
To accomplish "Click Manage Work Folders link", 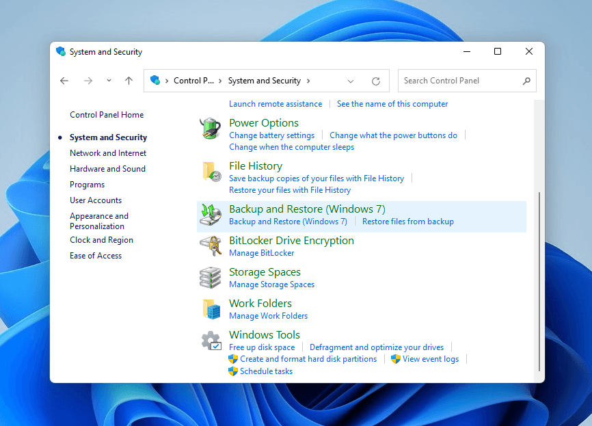I will (x=269, y=316).
